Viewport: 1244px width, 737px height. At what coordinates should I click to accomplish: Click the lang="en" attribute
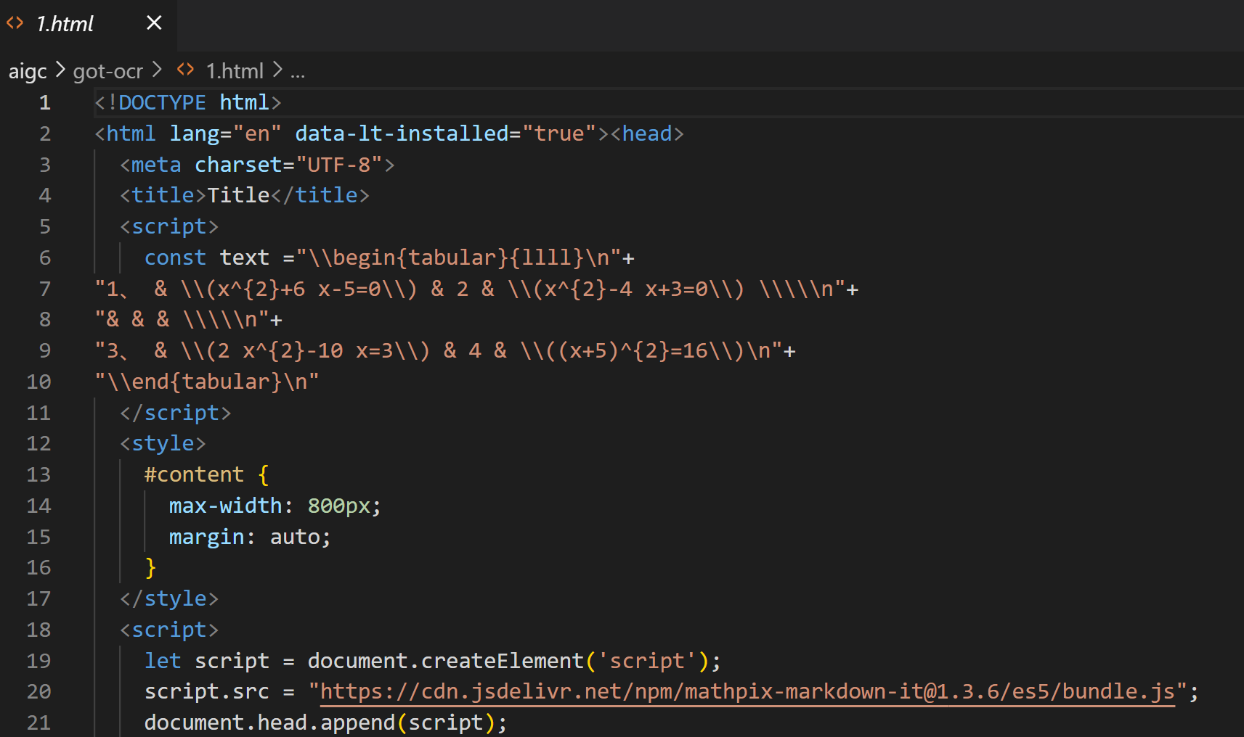pyautogui.click(x=225, y=133)
